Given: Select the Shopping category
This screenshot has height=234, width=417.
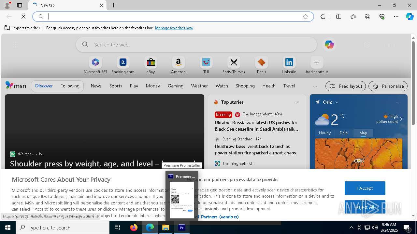Looking at the screenshot, I should pos(245,86).
